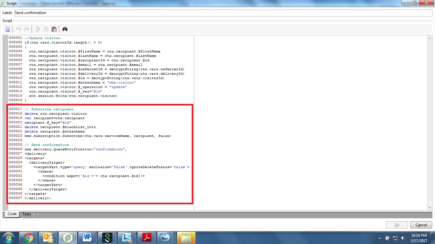Open the Windows Start button

click(x=9, y=238)
